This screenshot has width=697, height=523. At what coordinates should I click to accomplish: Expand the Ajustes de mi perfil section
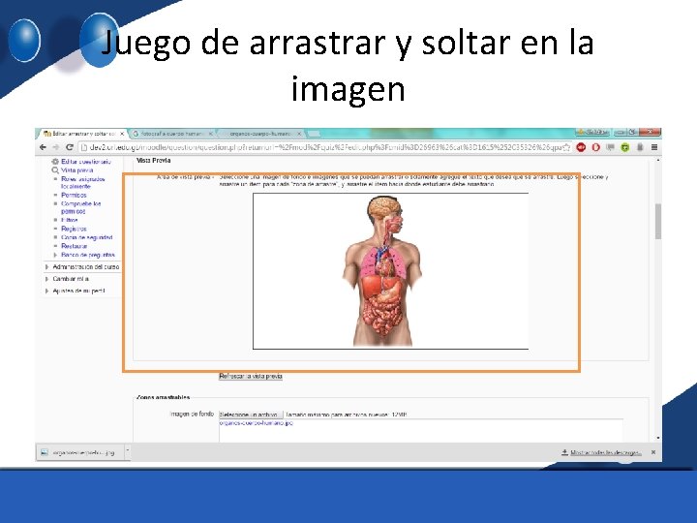click(x=46, y=291)
